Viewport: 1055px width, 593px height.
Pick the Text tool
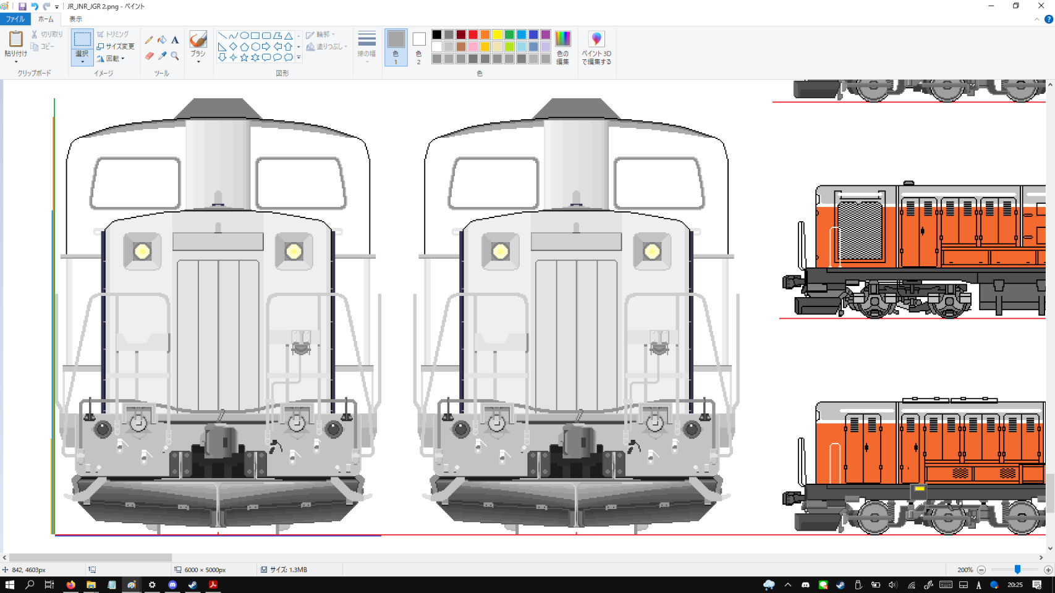tap(175, 40)
